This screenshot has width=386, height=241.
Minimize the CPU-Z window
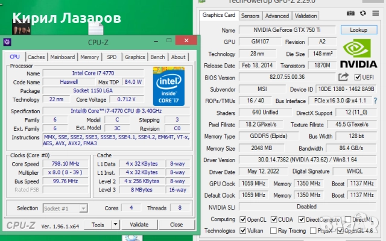tap(156, 42)
